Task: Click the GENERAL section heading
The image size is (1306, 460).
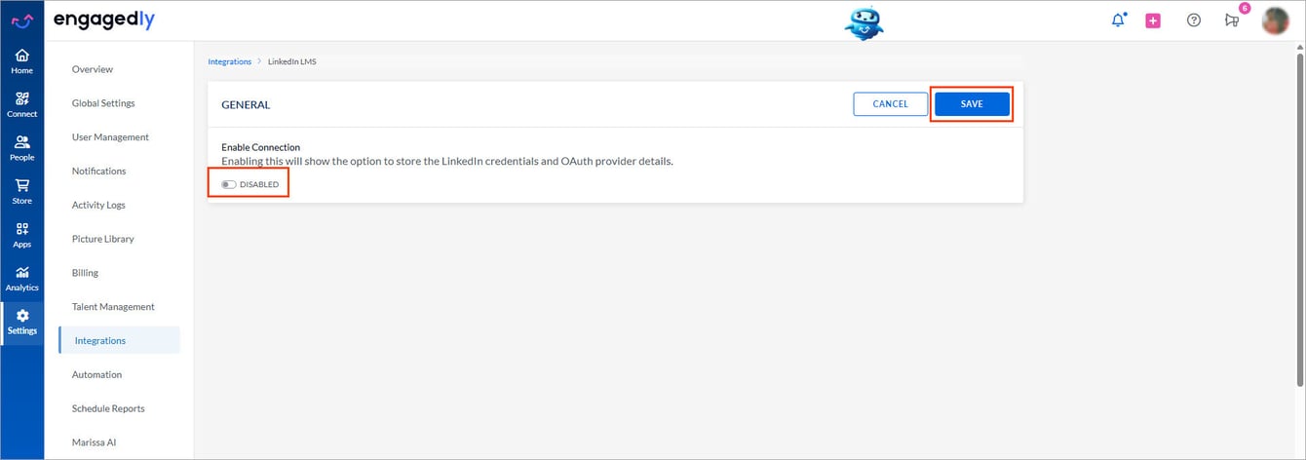Action: 246,104
